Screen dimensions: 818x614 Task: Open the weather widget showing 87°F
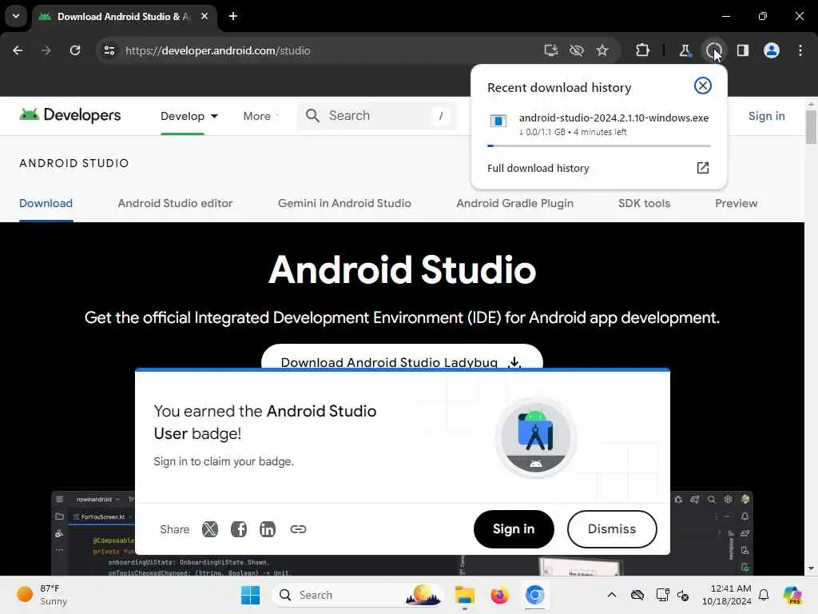(x=42, y=595)
